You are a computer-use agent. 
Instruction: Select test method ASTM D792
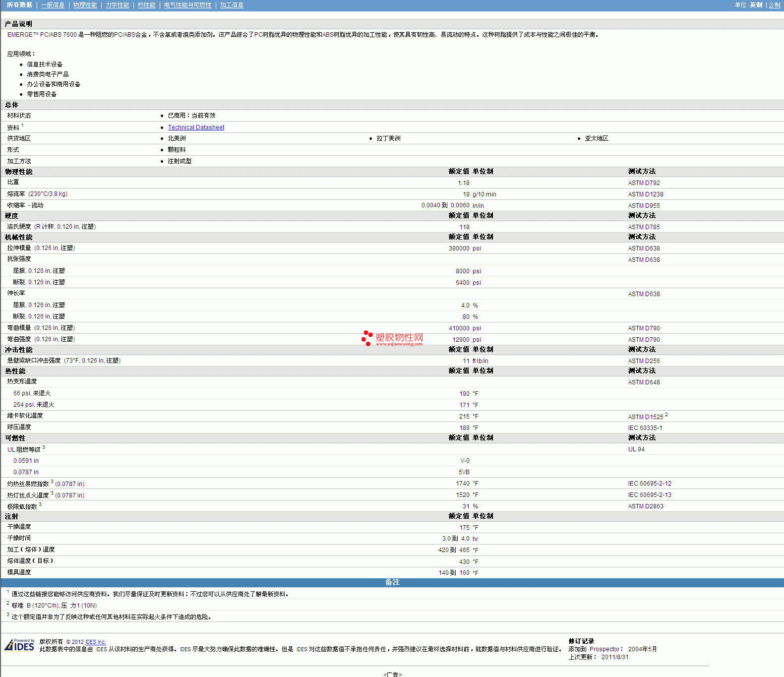[644, 183]
